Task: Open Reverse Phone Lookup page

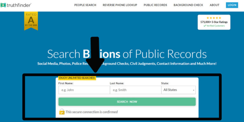Action: point(120,5)
